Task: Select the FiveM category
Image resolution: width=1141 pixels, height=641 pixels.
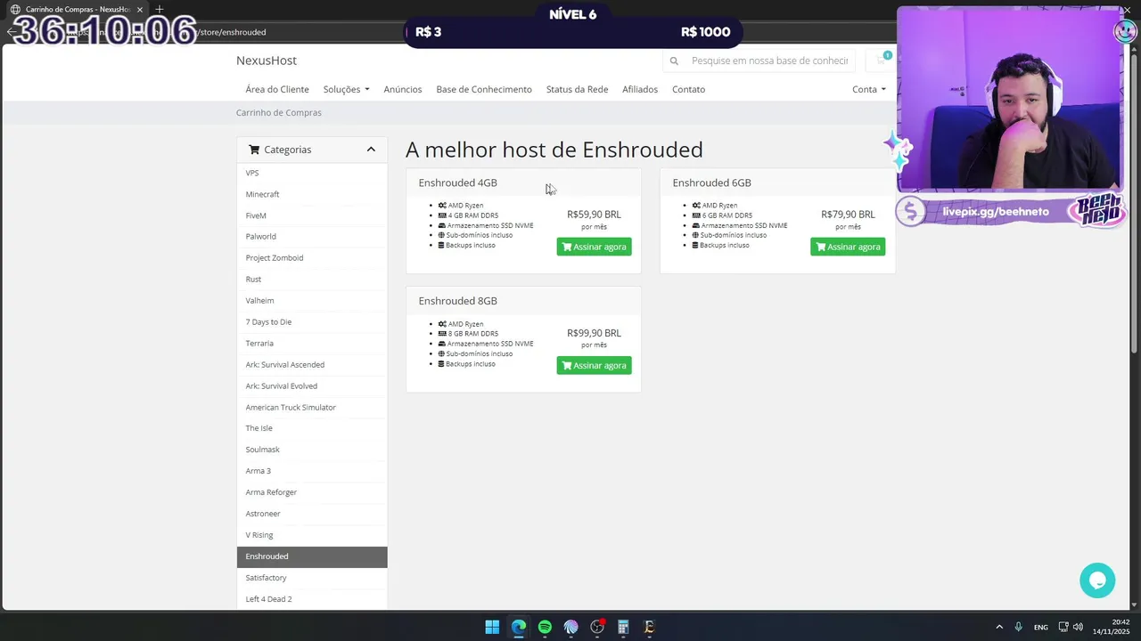Action: [x=312, y=215]
